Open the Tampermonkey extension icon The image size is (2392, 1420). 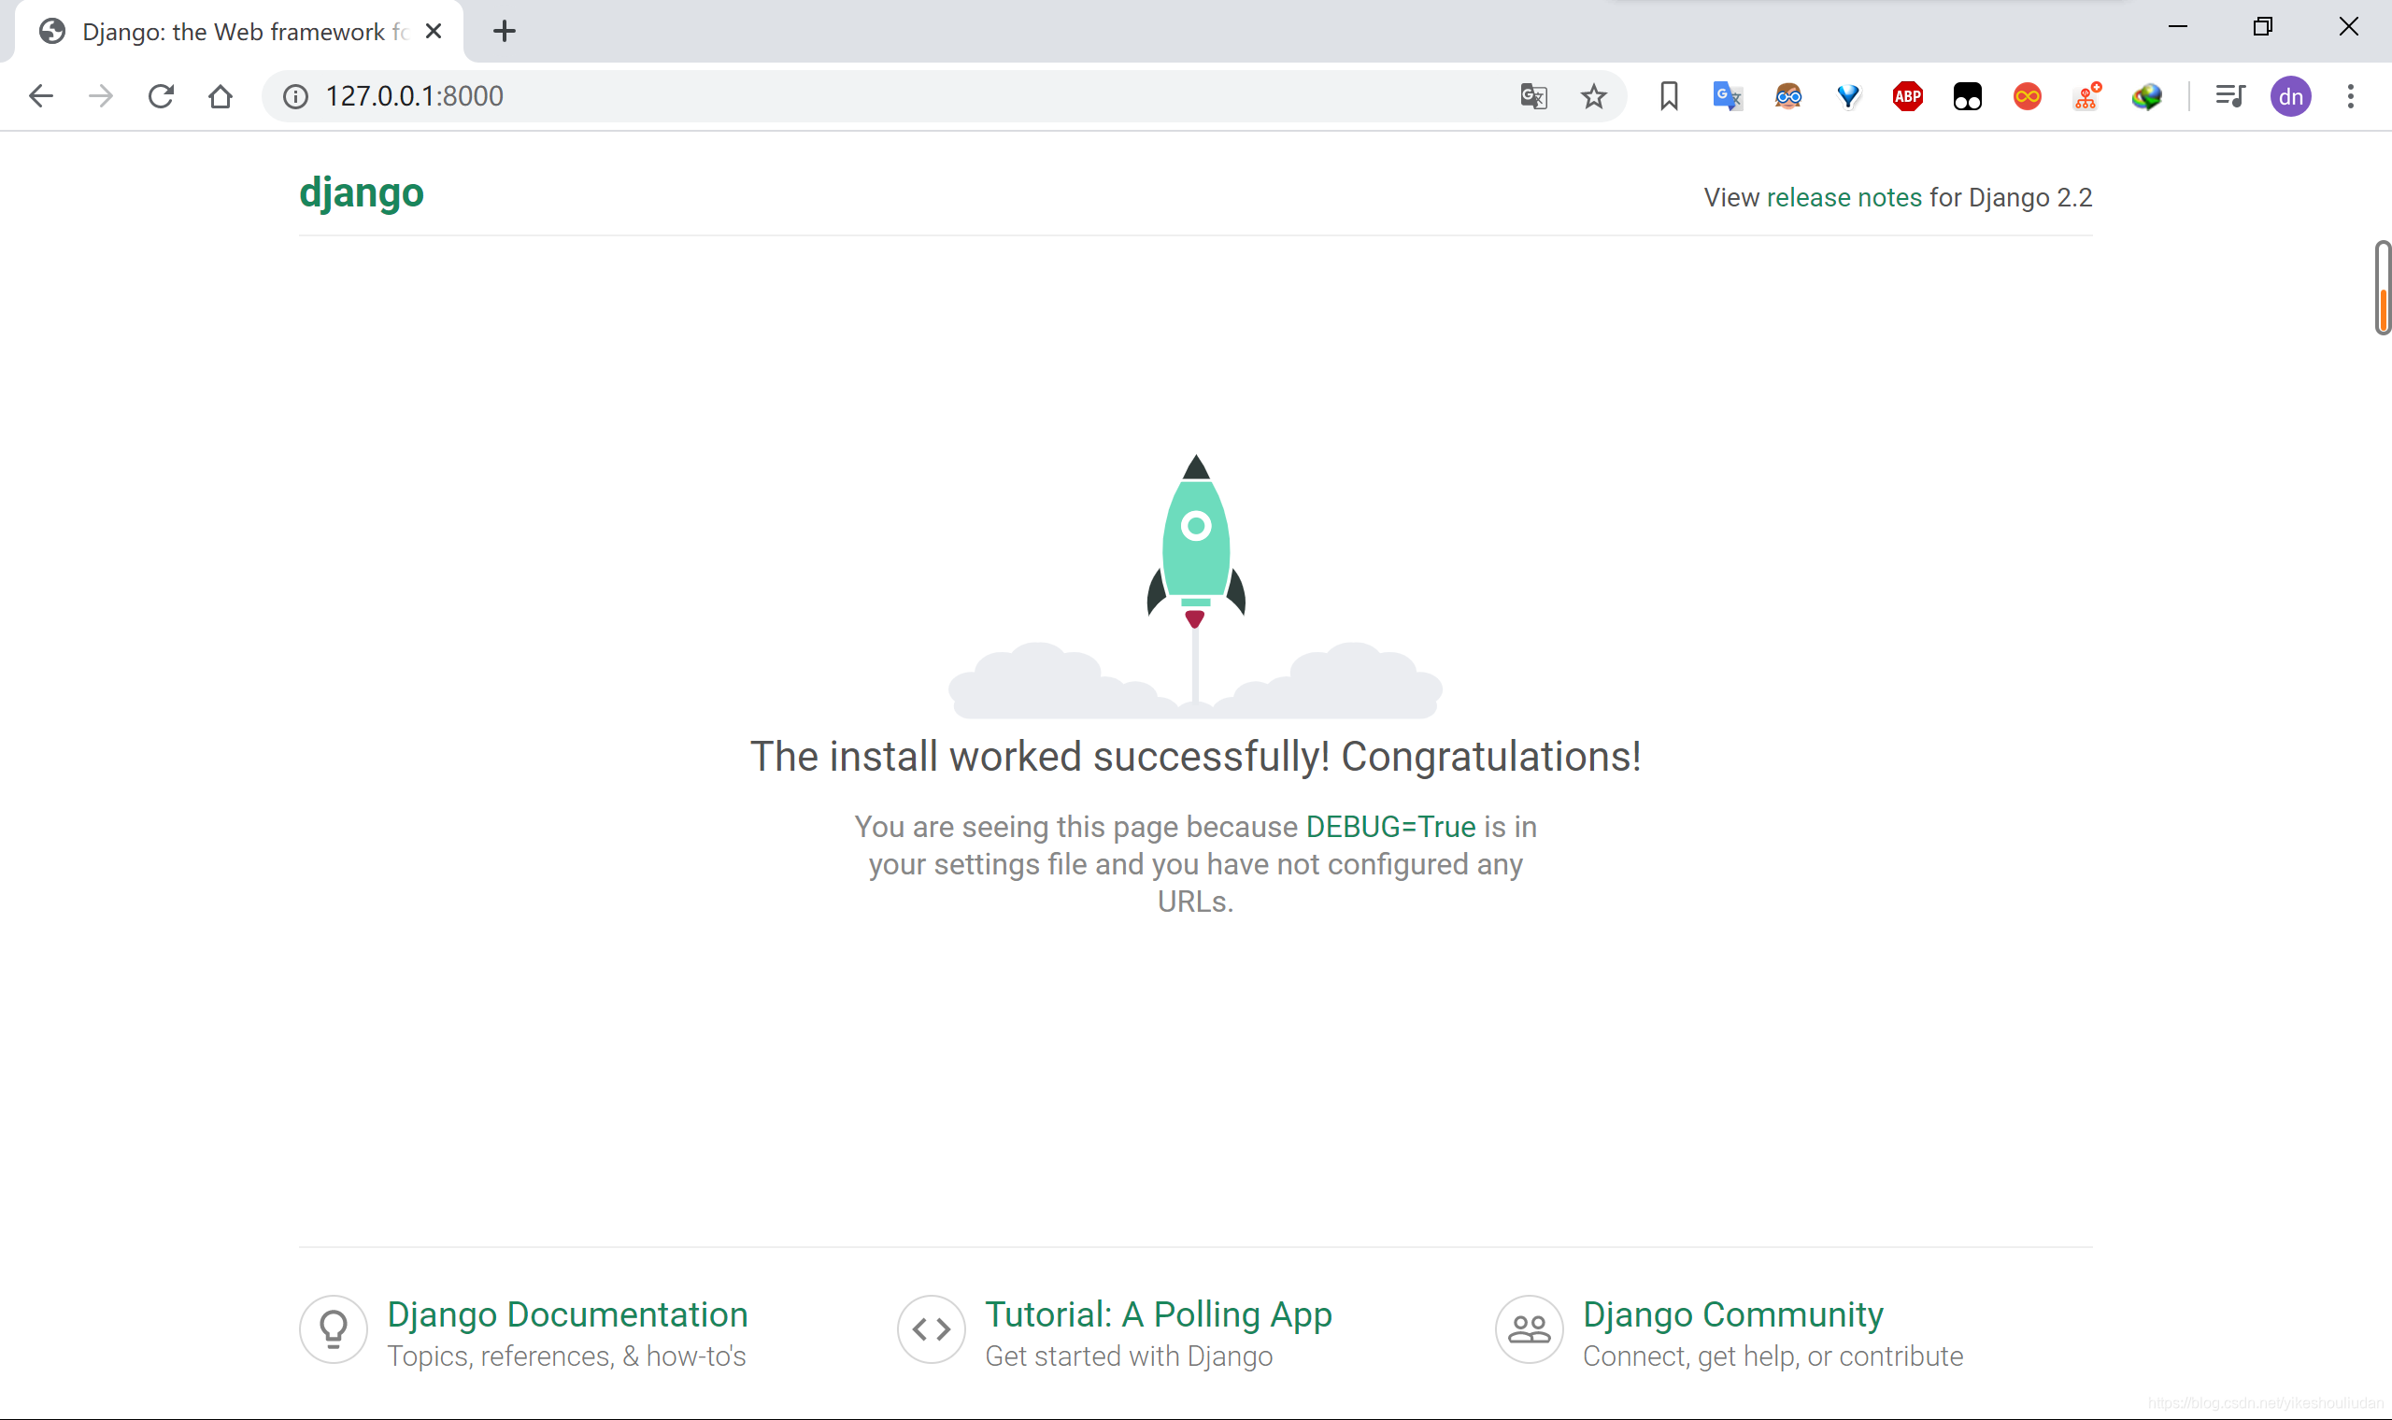coord(1967,96)
